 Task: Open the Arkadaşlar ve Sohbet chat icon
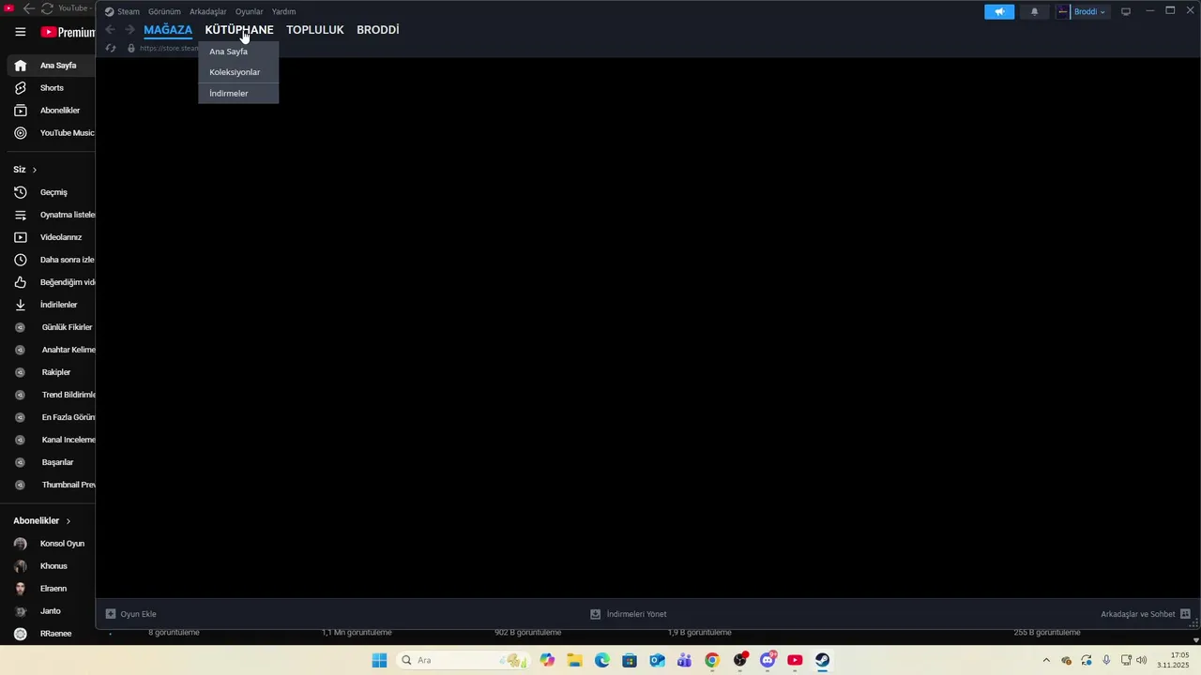[x=1185, y=614]
